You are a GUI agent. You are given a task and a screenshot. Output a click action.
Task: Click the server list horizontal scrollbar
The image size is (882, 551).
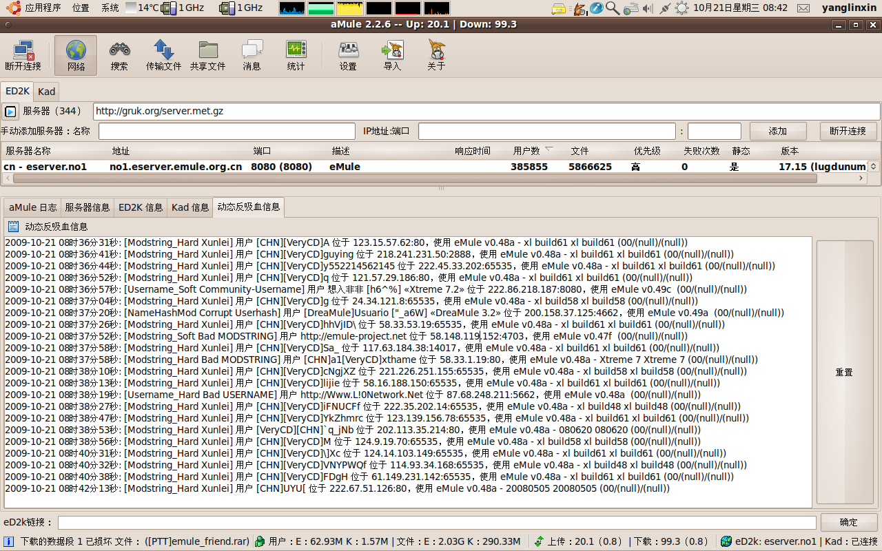coord(414,178)
